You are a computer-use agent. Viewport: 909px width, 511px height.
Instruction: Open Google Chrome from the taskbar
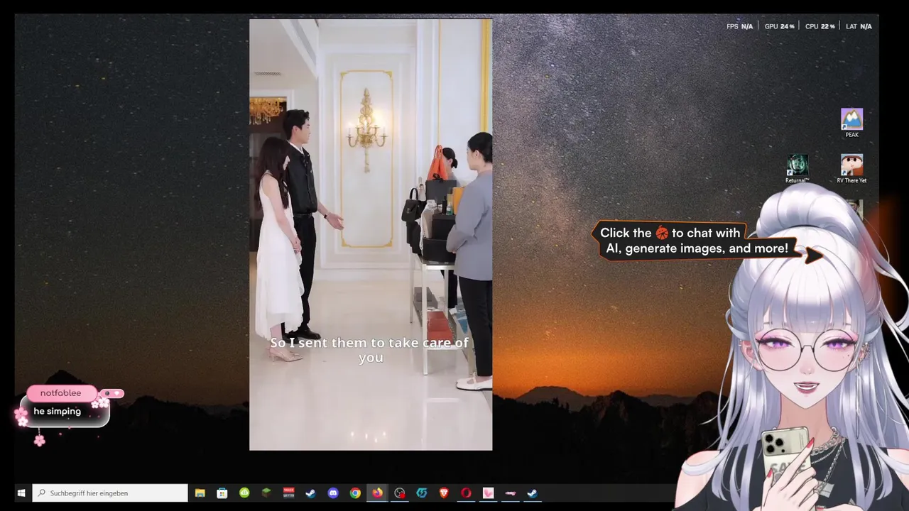355,493
